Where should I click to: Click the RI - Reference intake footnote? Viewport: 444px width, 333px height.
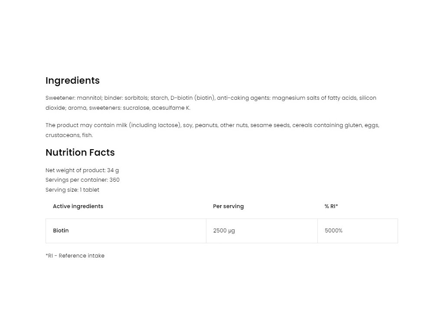click(x=75, y=256)
